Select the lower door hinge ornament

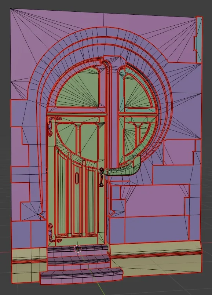pos(51,232)
